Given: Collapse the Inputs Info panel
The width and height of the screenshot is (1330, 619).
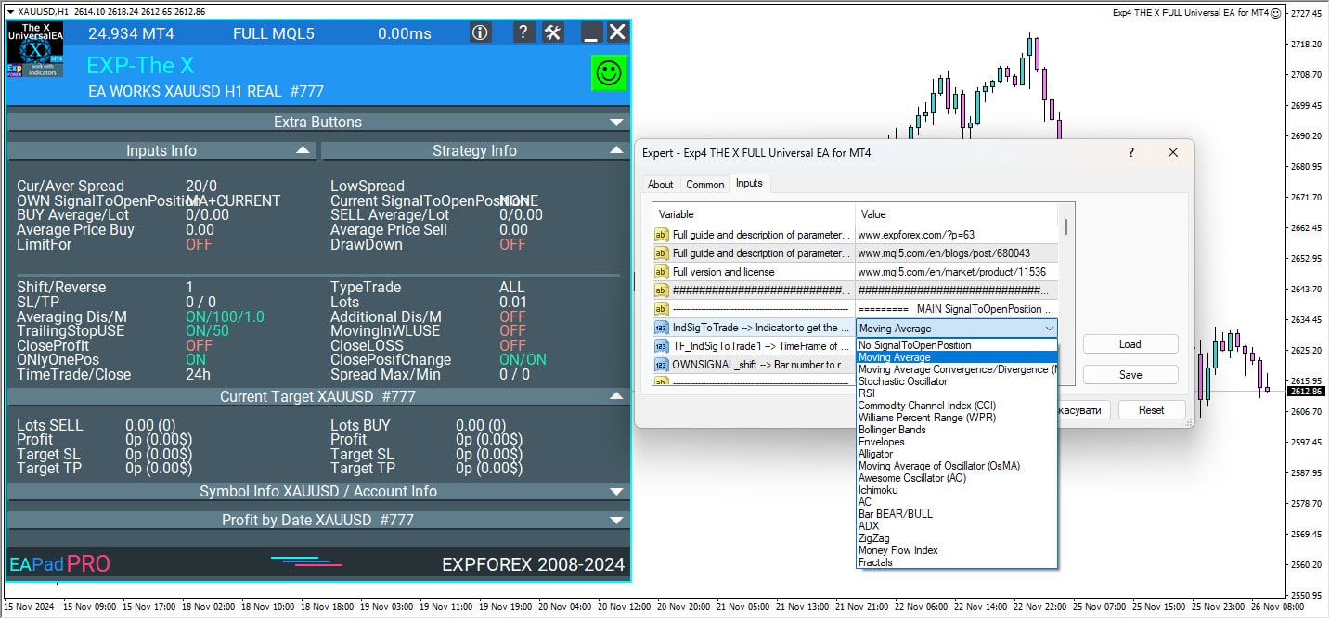Looking at the screenshot, I should (303, 150).
